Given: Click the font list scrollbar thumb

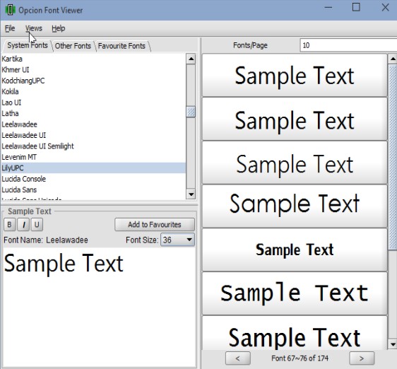Looking at the screenshot, I should pos(191,112).
